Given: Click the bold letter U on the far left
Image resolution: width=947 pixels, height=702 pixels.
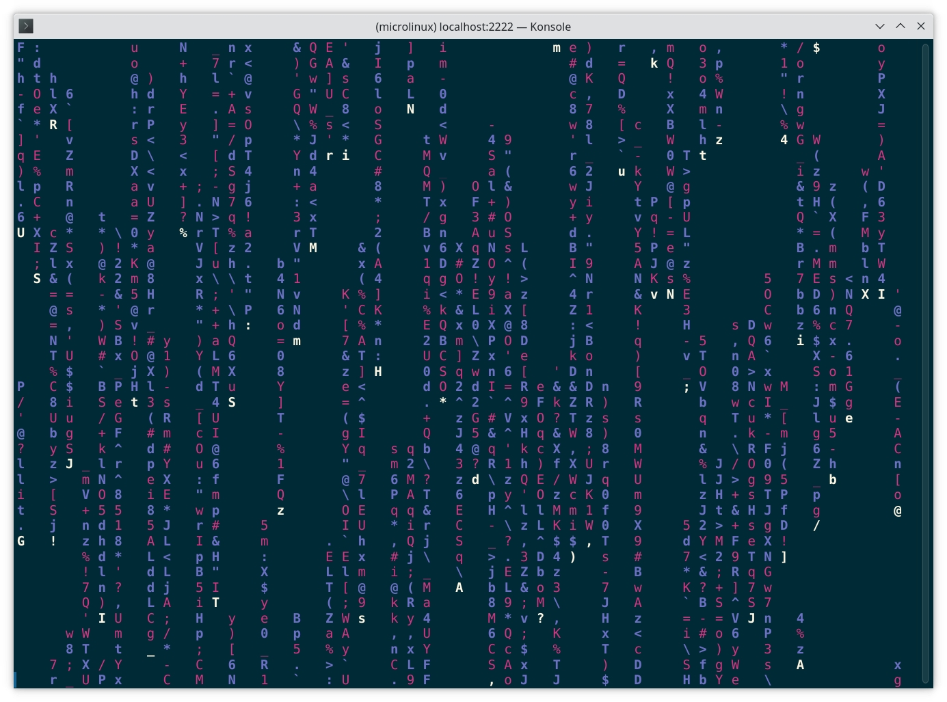Looking at the screenshot, I should [x=21, y=232].
